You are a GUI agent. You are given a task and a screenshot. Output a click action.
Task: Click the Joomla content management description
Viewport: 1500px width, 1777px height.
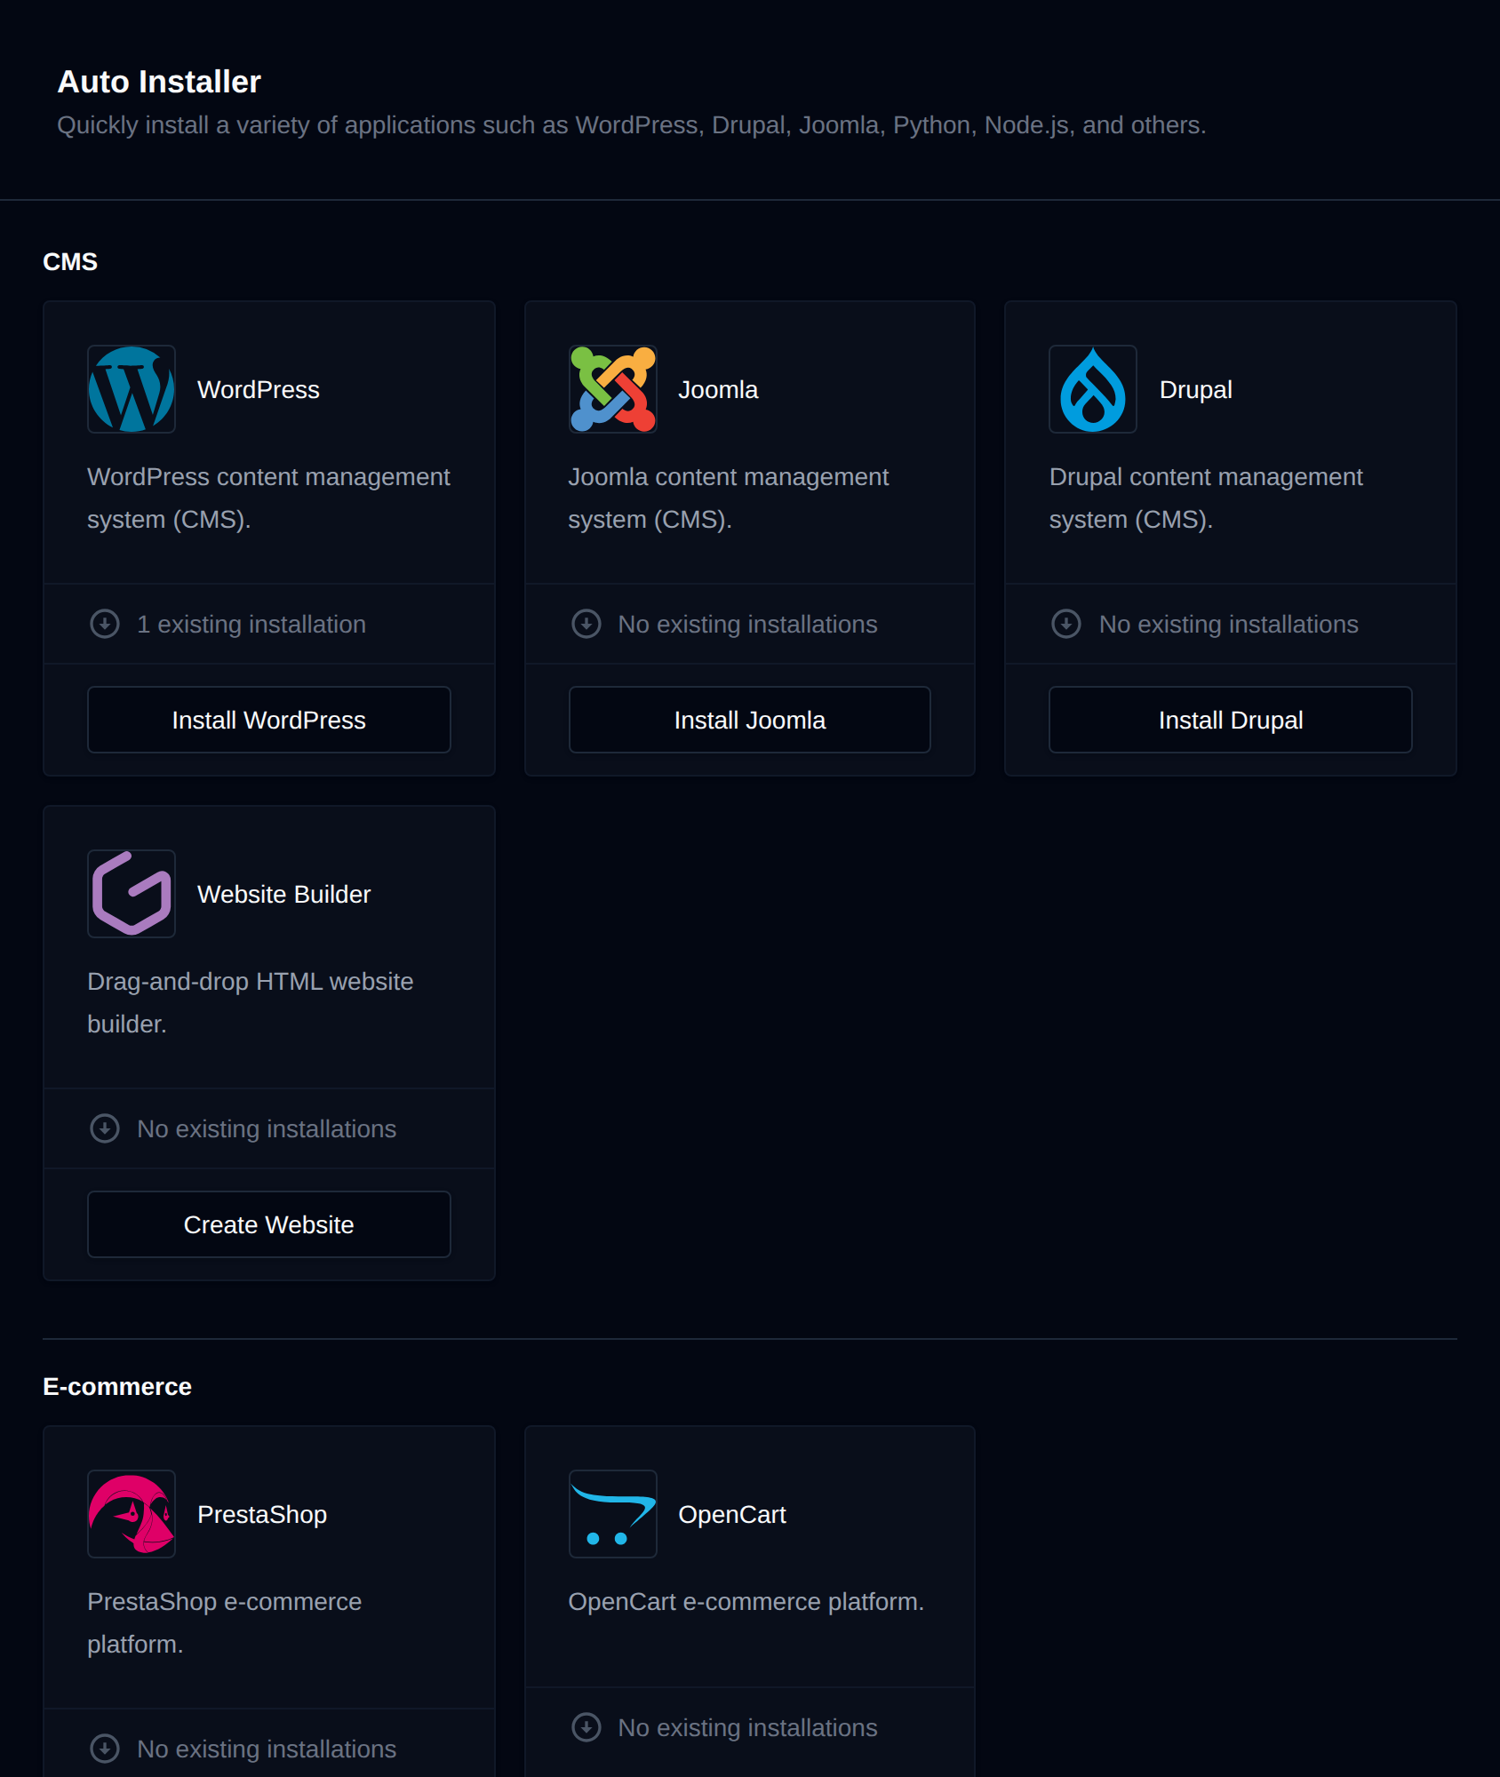pyautogui.click(x=728, y=498)
